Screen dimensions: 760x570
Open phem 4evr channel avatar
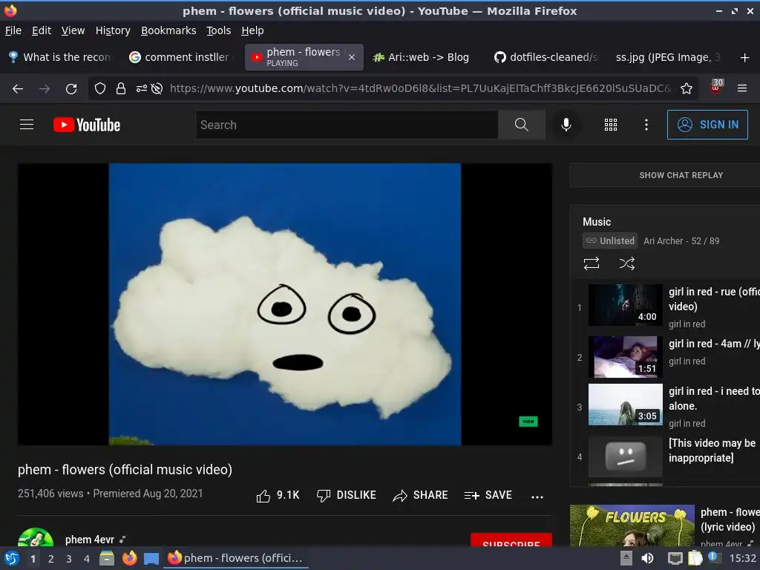click(x=36, y=537)
